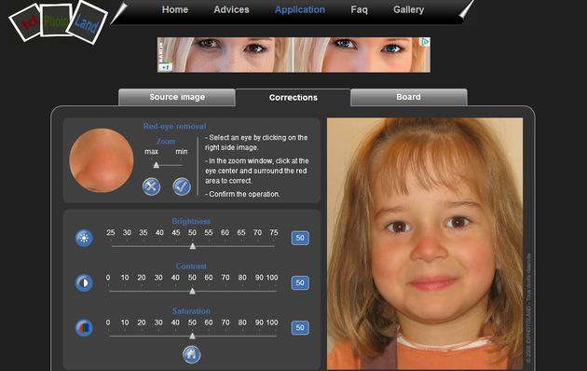Click the Zoom slider handle
The image size is (587, 371).
click(x=157, y=165)
